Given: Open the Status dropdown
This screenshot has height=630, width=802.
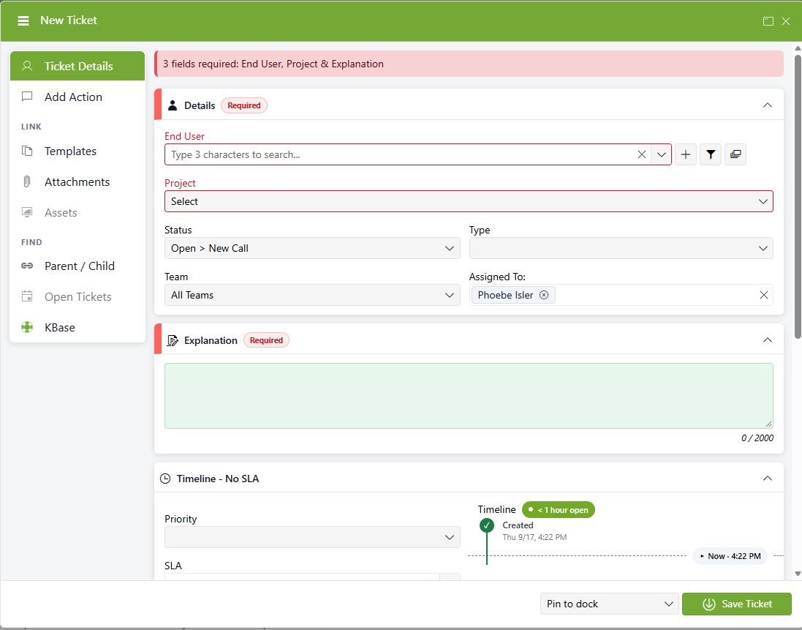Looking at the screenshot, I should click(x=312, y=248).
